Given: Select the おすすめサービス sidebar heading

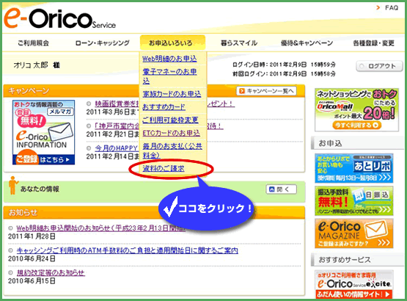Looking at the screenshot, I should point(357,259).
